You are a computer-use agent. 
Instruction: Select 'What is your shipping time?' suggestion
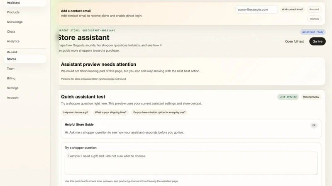[x=110, y=112]
